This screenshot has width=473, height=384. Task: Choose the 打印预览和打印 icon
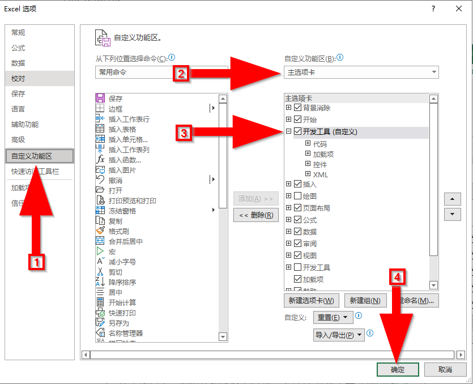(x=100, y=200)
